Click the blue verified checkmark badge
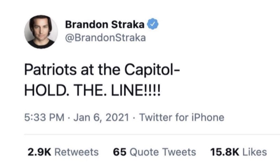280x166 pixels. coord(152,24)
